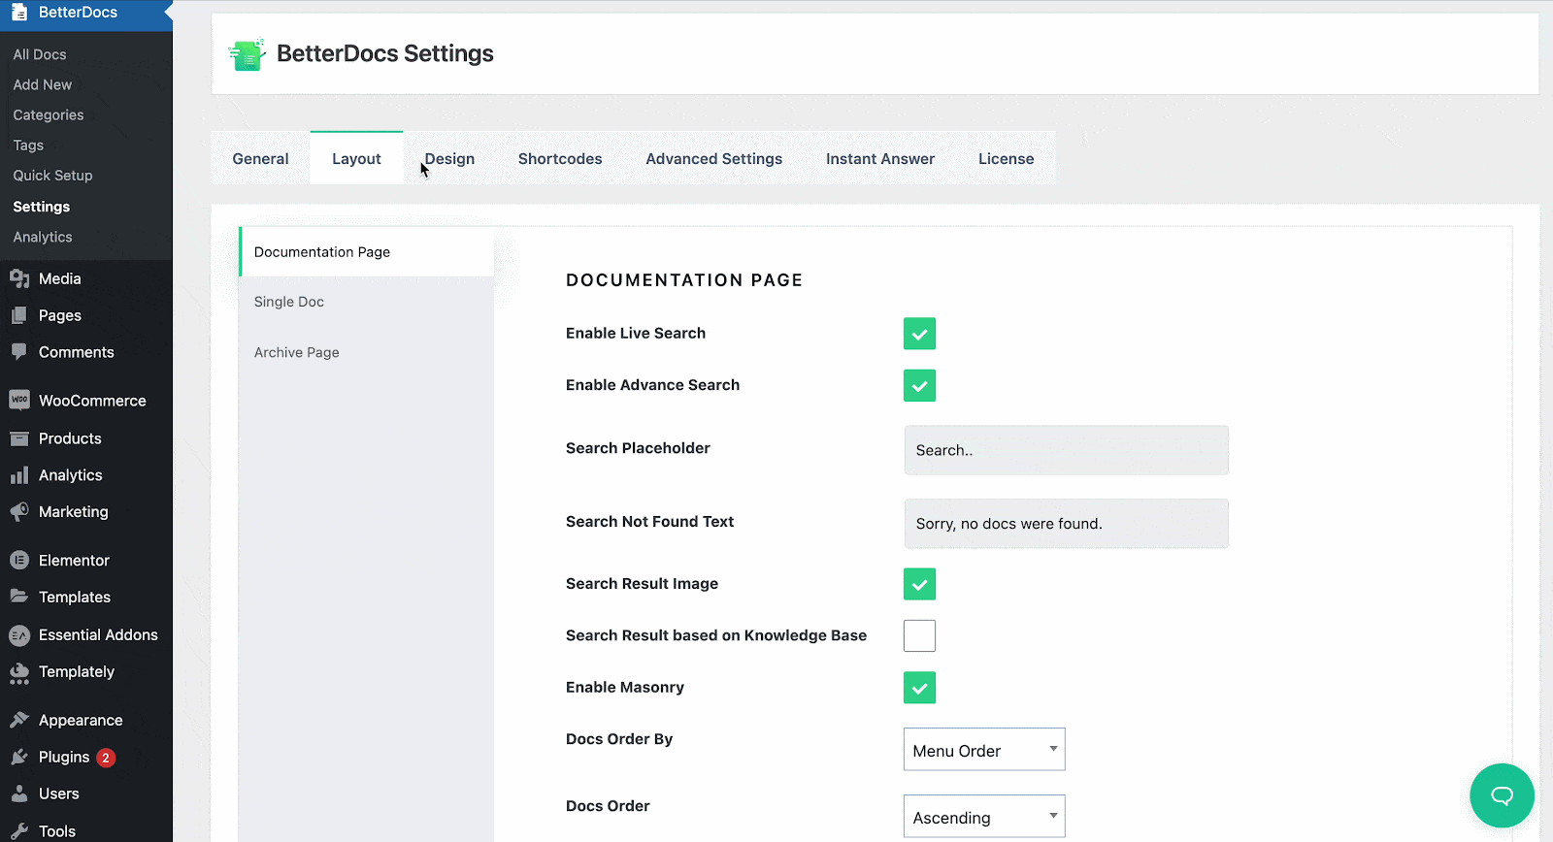Go to the Instant Answer tab
Image resolution: width=1553 pixels, height=842 pixels.
coord(880,158)
